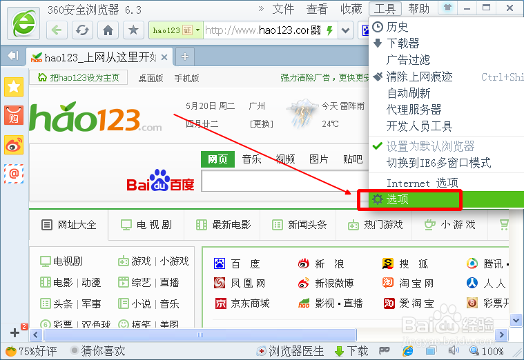Click the Baidu search input box

pos(284,181)
